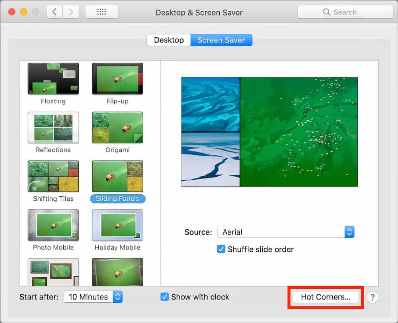Select the Screen Saver tab

click(x=221, y=40)
